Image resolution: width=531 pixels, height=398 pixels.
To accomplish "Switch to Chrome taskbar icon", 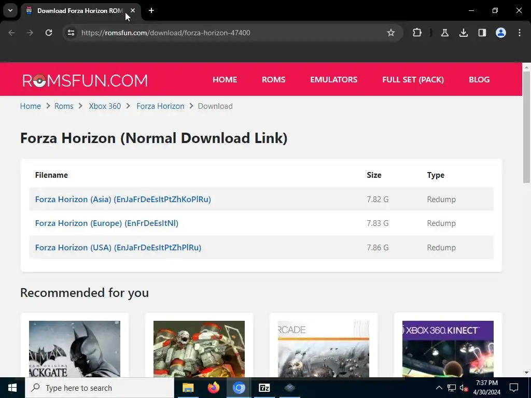I will [x=239, y=388].
